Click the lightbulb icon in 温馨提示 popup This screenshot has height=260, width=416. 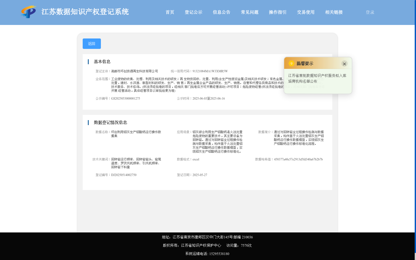pos(291,63)
